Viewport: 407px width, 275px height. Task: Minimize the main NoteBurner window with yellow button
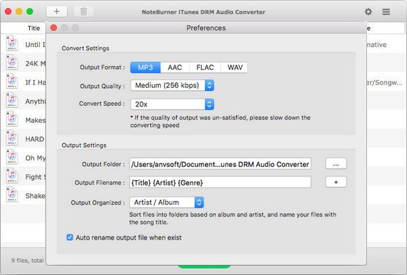point(19,12)
